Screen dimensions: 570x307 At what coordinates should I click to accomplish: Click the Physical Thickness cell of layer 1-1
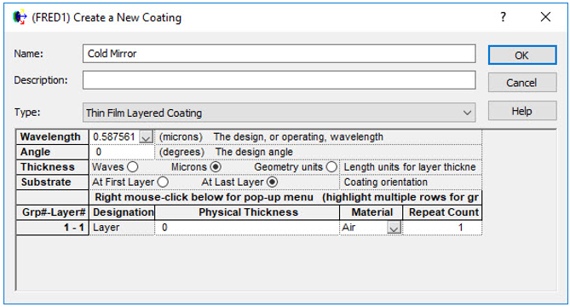[x=247, y=228]
